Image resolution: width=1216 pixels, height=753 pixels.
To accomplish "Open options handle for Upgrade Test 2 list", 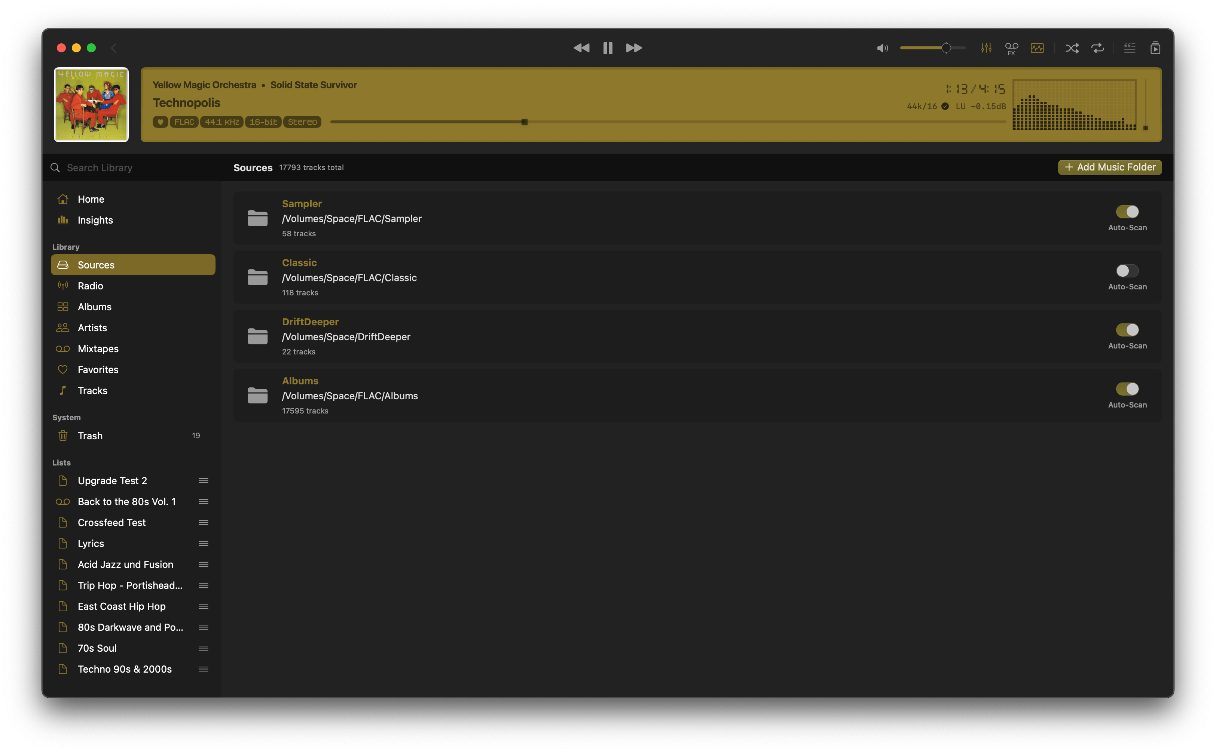I will [203, 480].
